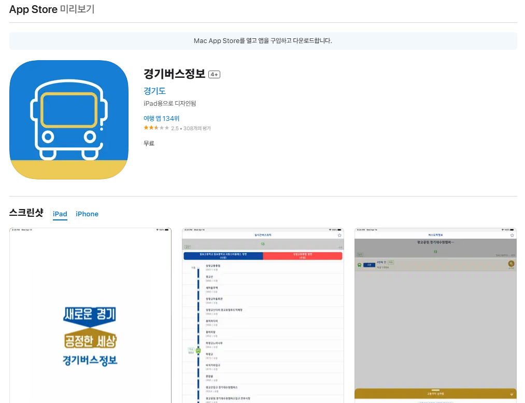The height and width of the screenshot is (403, 525).
Task: Click the 308개의 평가 ratings count text
Action: pyautogui.click(x=197, y=128)
